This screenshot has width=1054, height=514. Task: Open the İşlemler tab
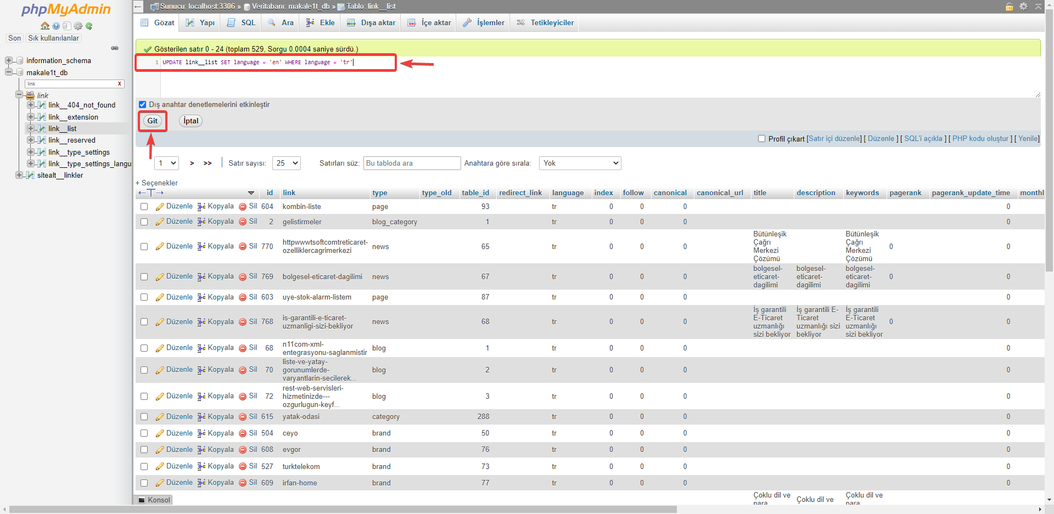484,22
